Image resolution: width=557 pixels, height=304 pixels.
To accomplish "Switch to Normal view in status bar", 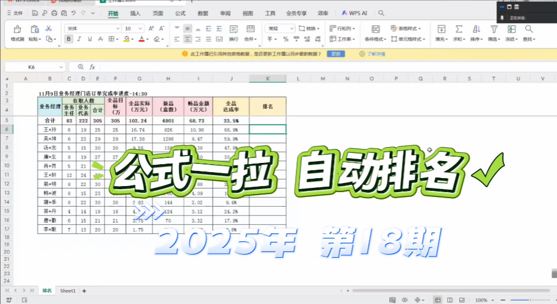I will (437, 300).
